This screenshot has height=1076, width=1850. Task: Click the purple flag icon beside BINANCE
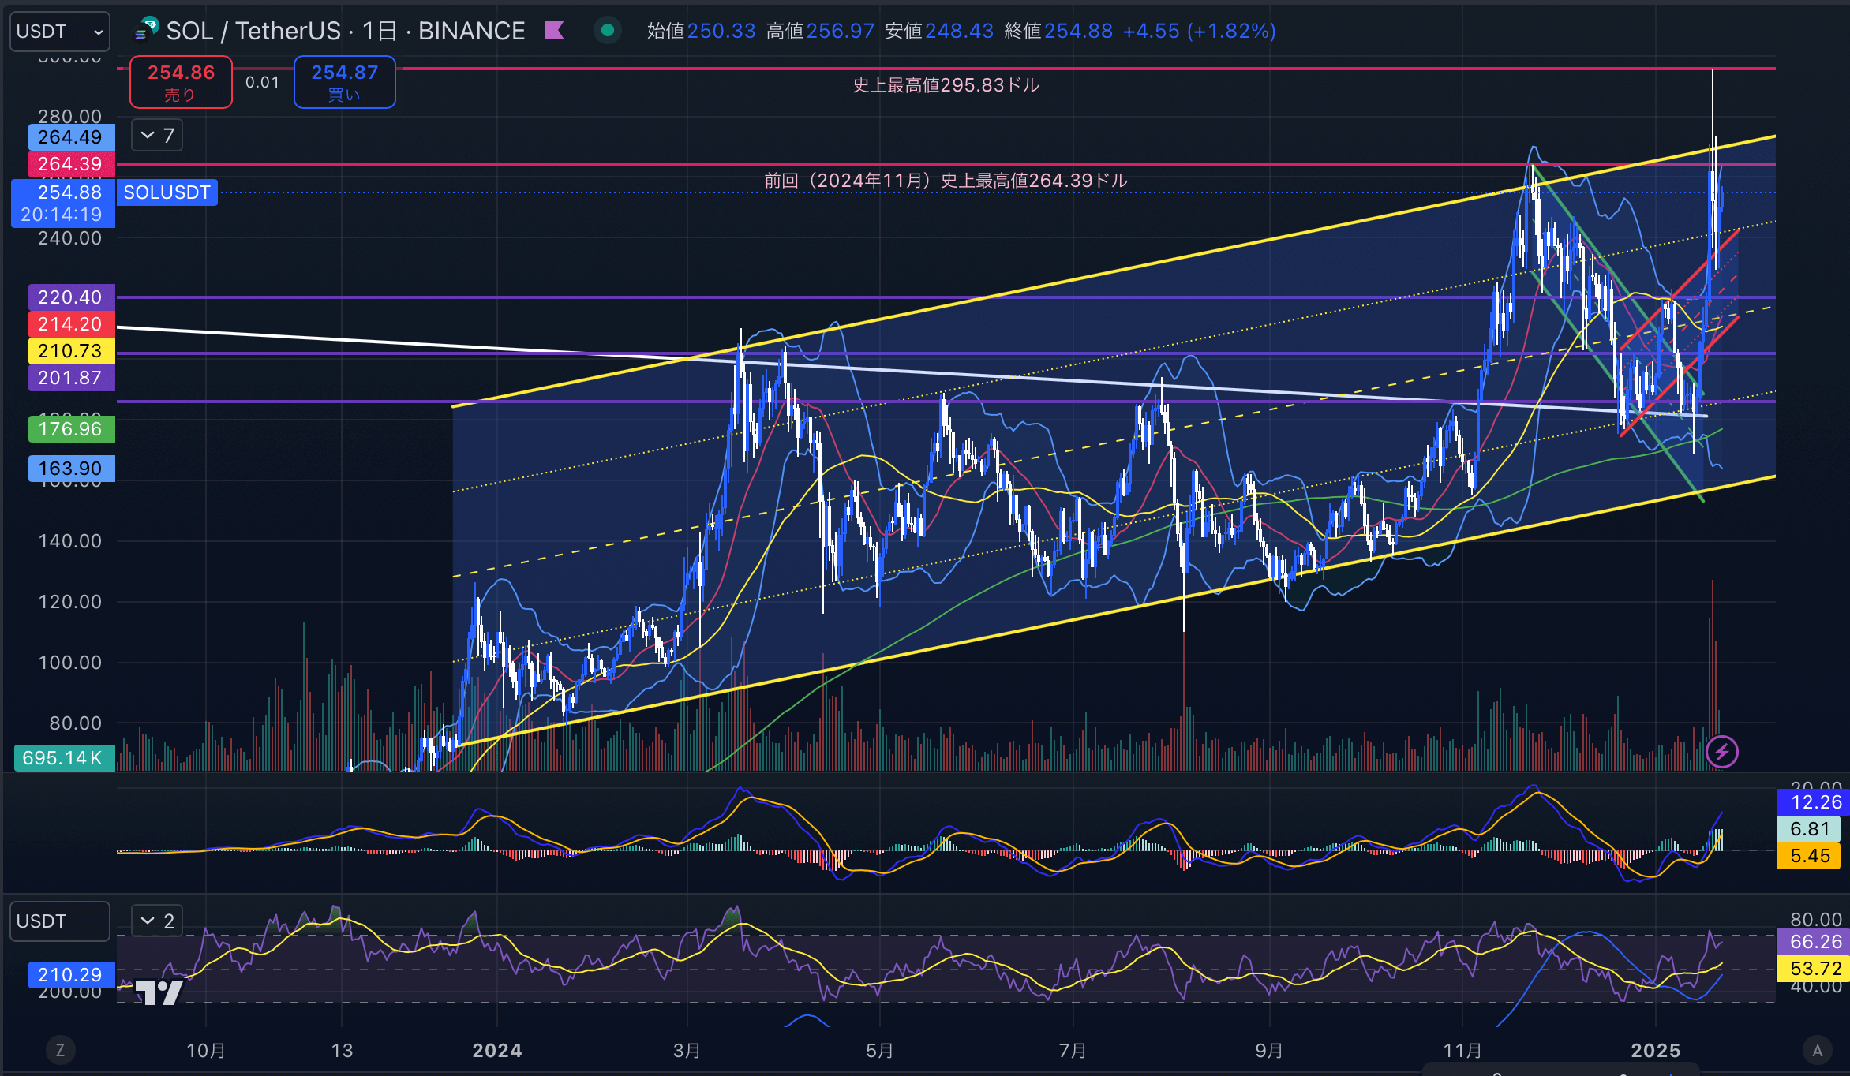tap(554, 31)
